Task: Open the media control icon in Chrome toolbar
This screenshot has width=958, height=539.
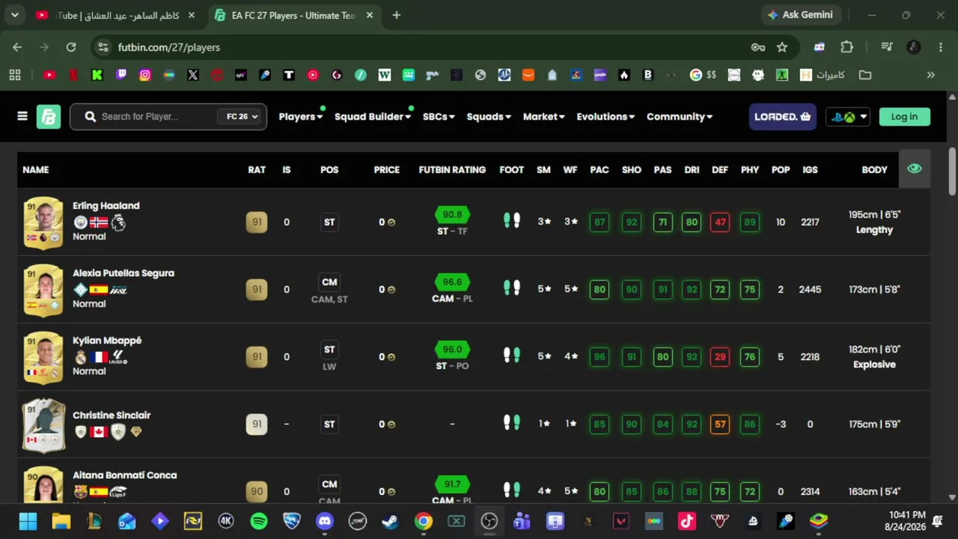Action: [887, 47]
